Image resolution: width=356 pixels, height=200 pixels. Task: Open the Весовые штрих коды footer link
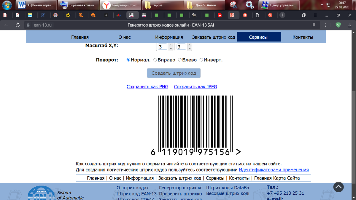coord(228,194)
